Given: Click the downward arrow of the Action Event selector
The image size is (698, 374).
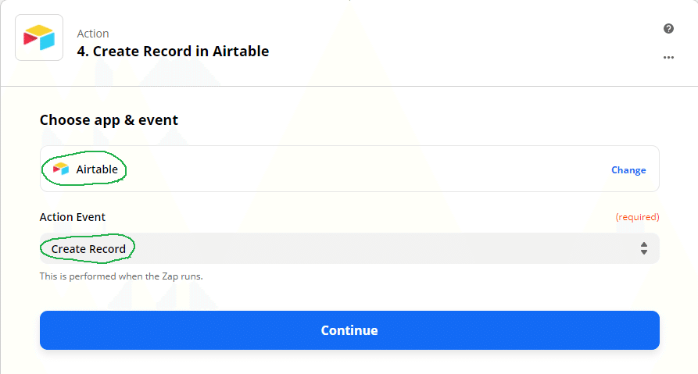Looking at the screenshot, I should pos(644,252).
